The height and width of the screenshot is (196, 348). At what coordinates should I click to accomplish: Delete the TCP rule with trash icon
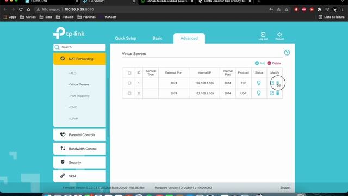click(x=278, y=83)
